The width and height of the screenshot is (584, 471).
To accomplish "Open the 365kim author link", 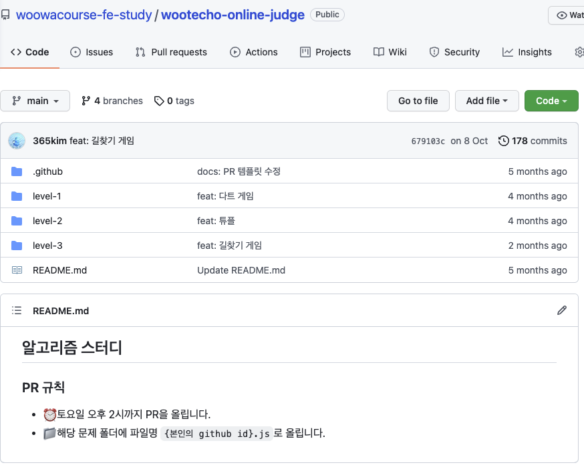I will pyautogui.click(x=50, y=141).
